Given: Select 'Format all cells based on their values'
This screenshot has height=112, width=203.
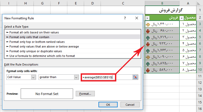Looking at the screenshot, I should click(x=73, y=32).
